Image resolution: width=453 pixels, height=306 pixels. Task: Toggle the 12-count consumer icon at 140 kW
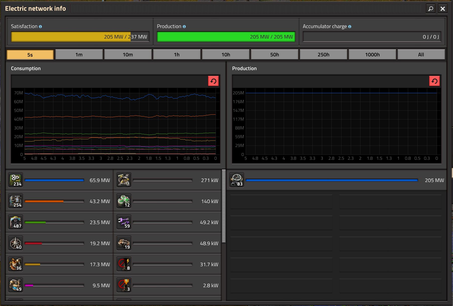pyautogui.click(x=124, y=201)
